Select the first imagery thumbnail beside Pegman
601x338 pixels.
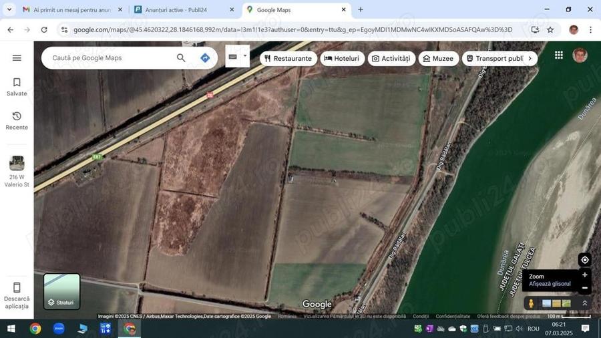tap(546, 303)
